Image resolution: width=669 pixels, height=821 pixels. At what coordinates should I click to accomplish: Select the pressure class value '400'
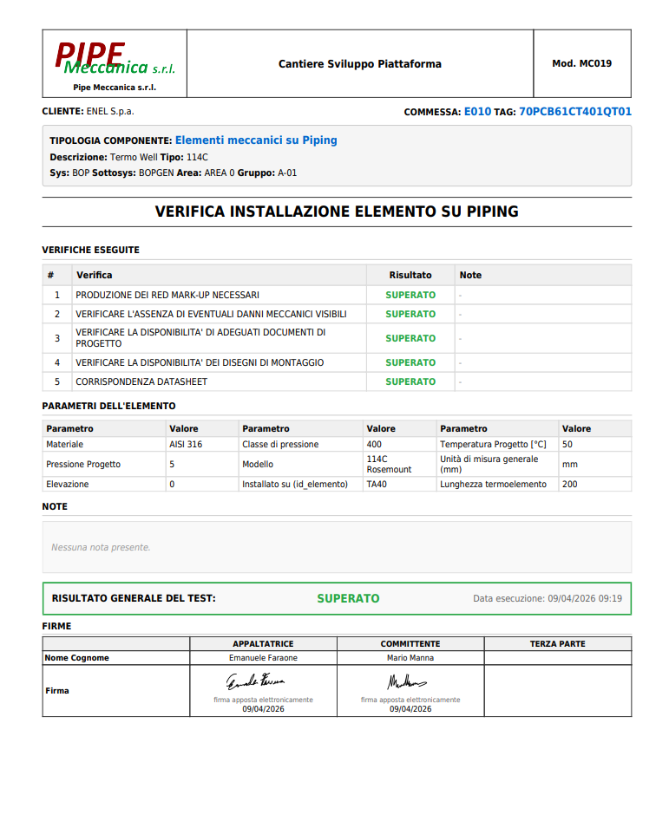pyautogui.click(x=374, y=444)
